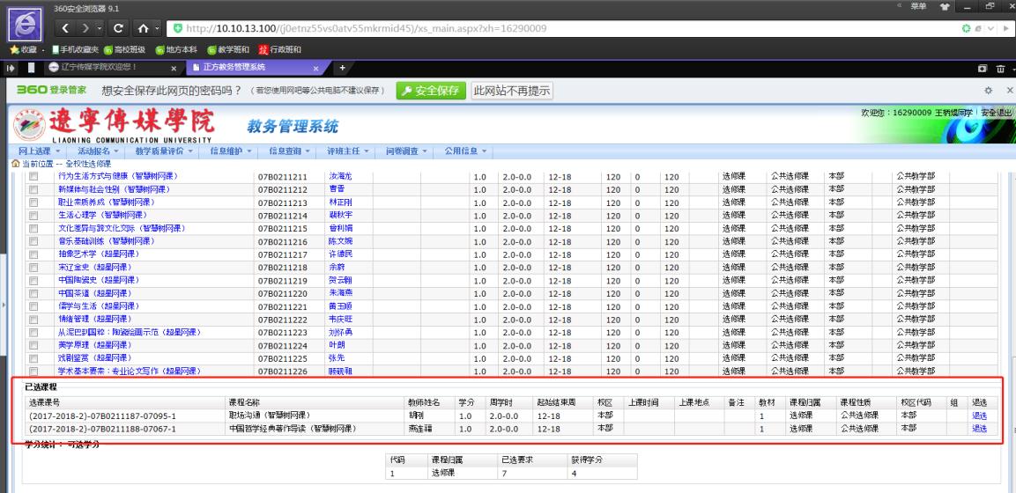
Task: Click the new tab plus button
Action: pyautogui.click(x=342, y=68)
